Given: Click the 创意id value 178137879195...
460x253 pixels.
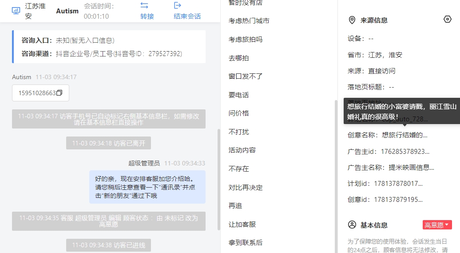Looking at the screenshot, I should point(398,200).
